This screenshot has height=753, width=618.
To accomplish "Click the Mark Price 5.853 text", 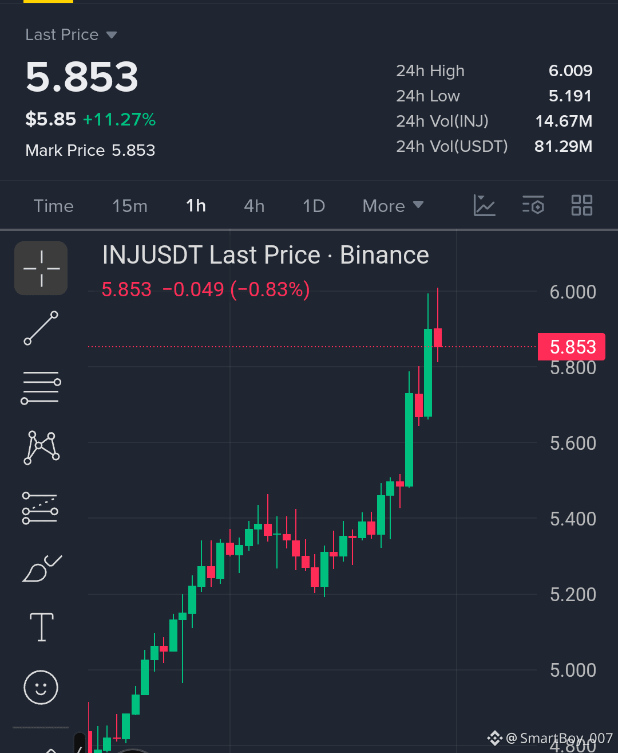I will click(90, 150).
